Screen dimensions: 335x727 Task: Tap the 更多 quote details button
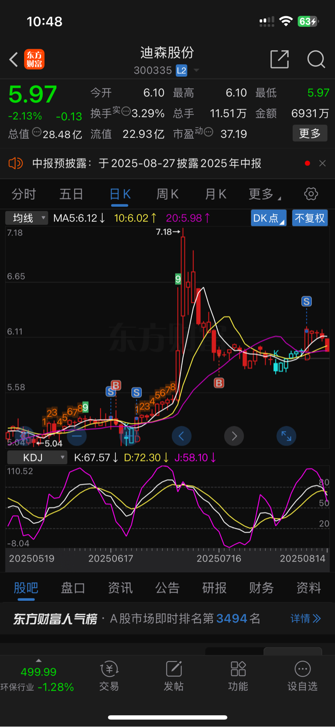pos(310,133)
